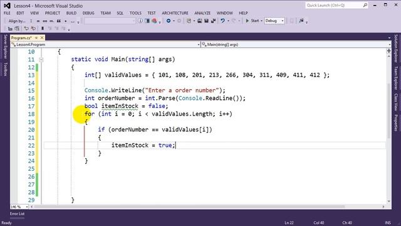Click the Redo toolbar icon

click(x=233, y=21)
